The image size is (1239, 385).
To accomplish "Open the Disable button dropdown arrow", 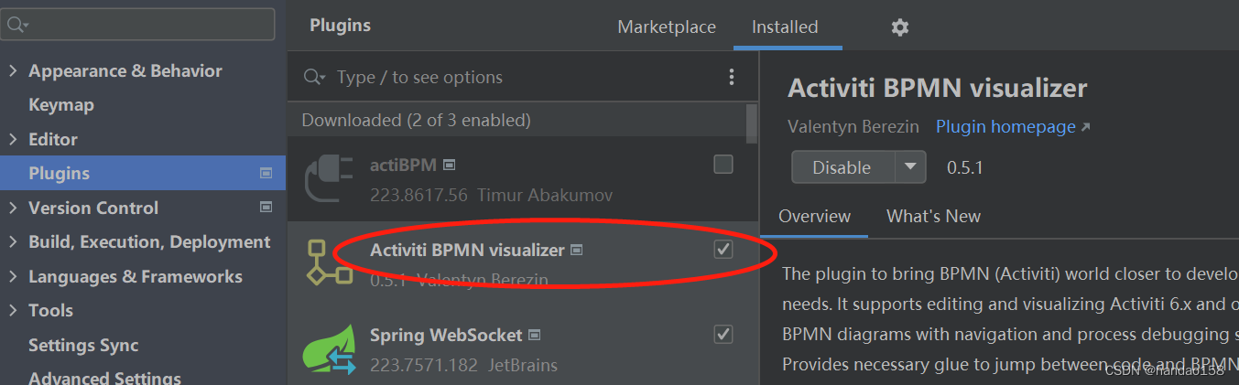I will coord(909,167).
